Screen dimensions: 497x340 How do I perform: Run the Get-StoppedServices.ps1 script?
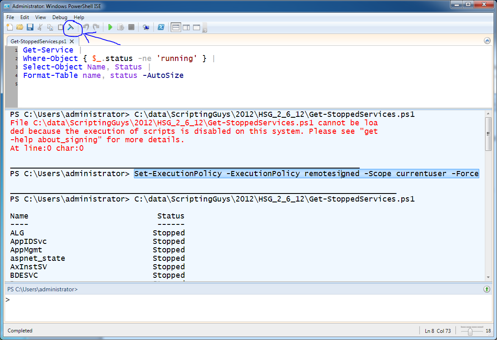pos(110,27)
